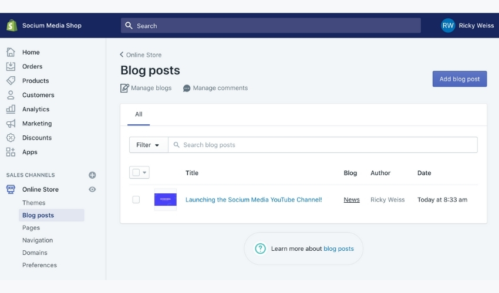This screenshot has height=293, width=499.
Task: Click the Marketing megaphone icon
Action: click(x=11, y=123)
